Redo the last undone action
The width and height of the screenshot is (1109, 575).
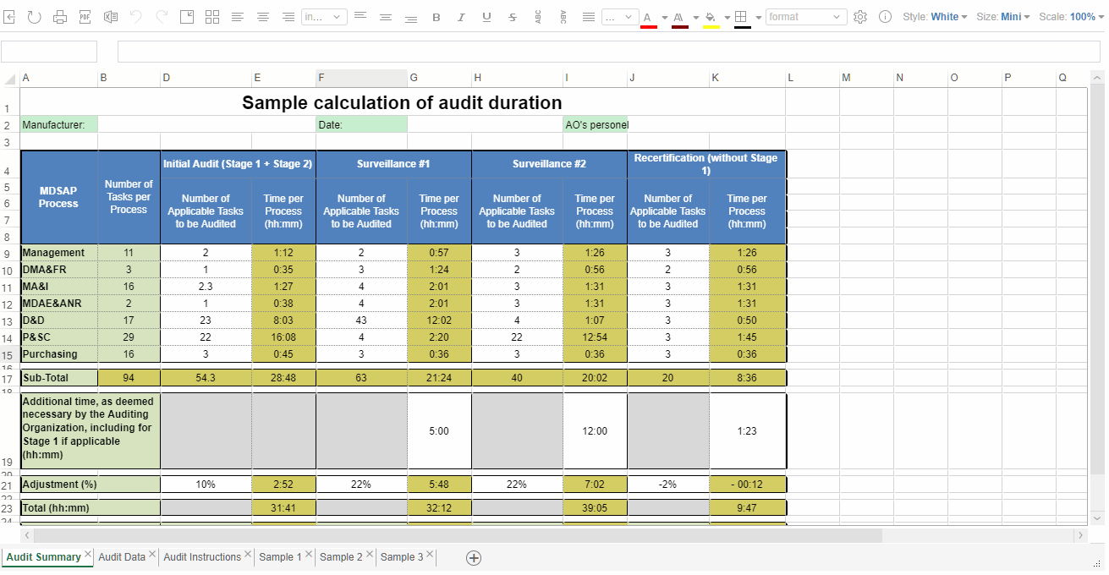[162, 17]
